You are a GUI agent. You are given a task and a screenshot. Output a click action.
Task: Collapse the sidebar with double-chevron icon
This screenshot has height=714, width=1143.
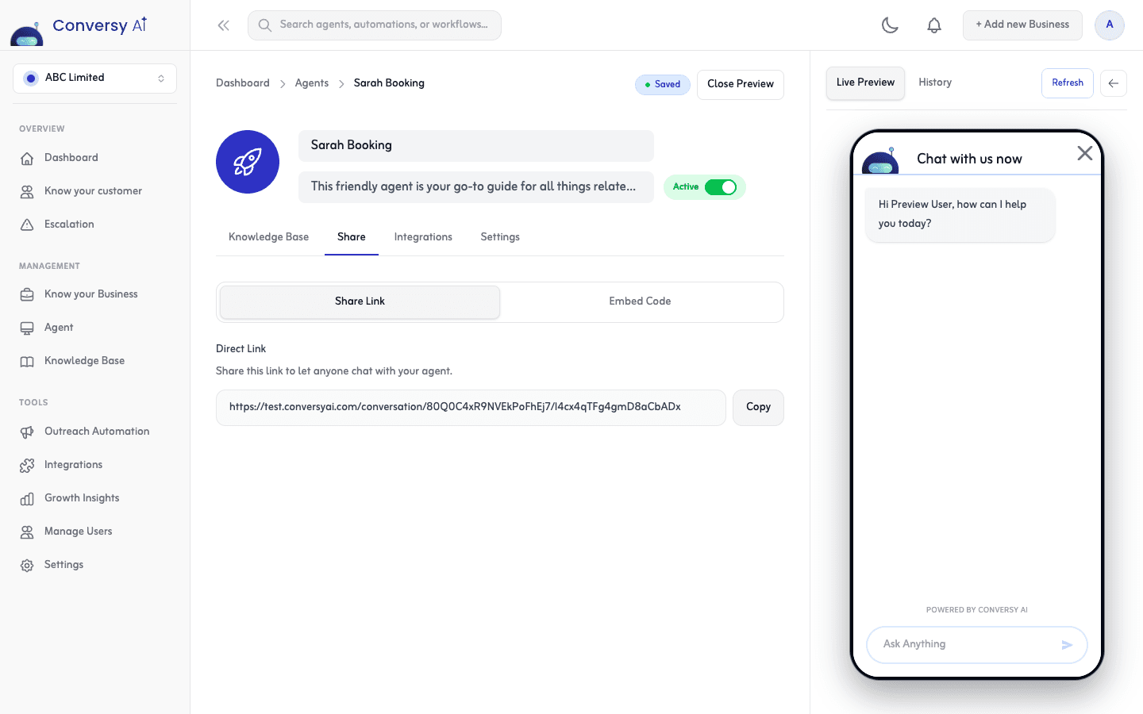224,25
